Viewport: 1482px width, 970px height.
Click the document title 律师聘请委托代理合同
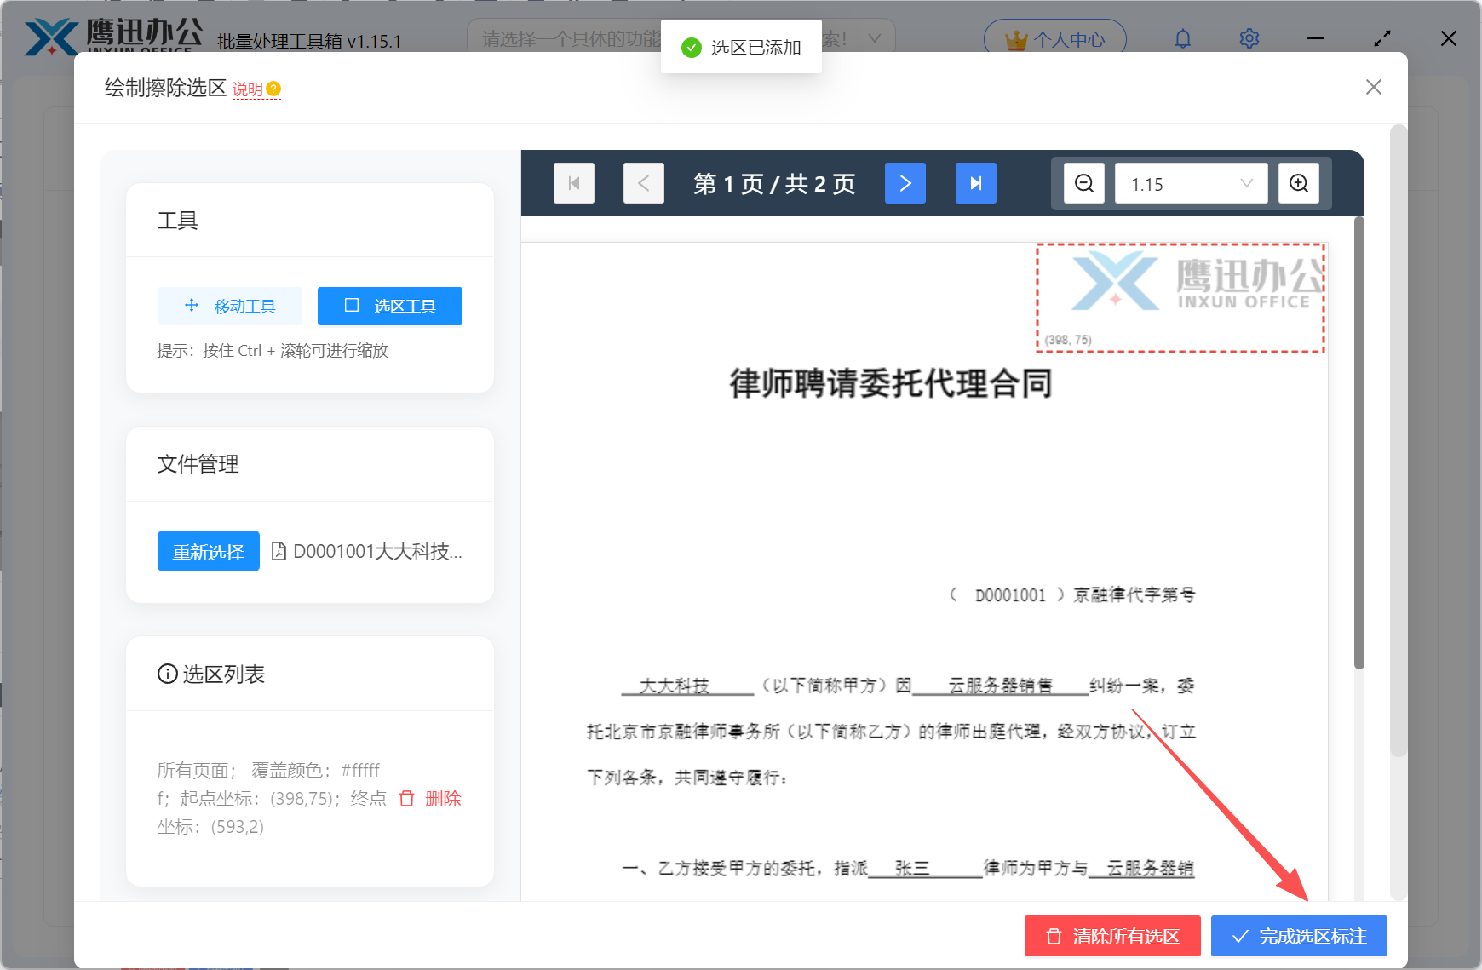(891, 383)
